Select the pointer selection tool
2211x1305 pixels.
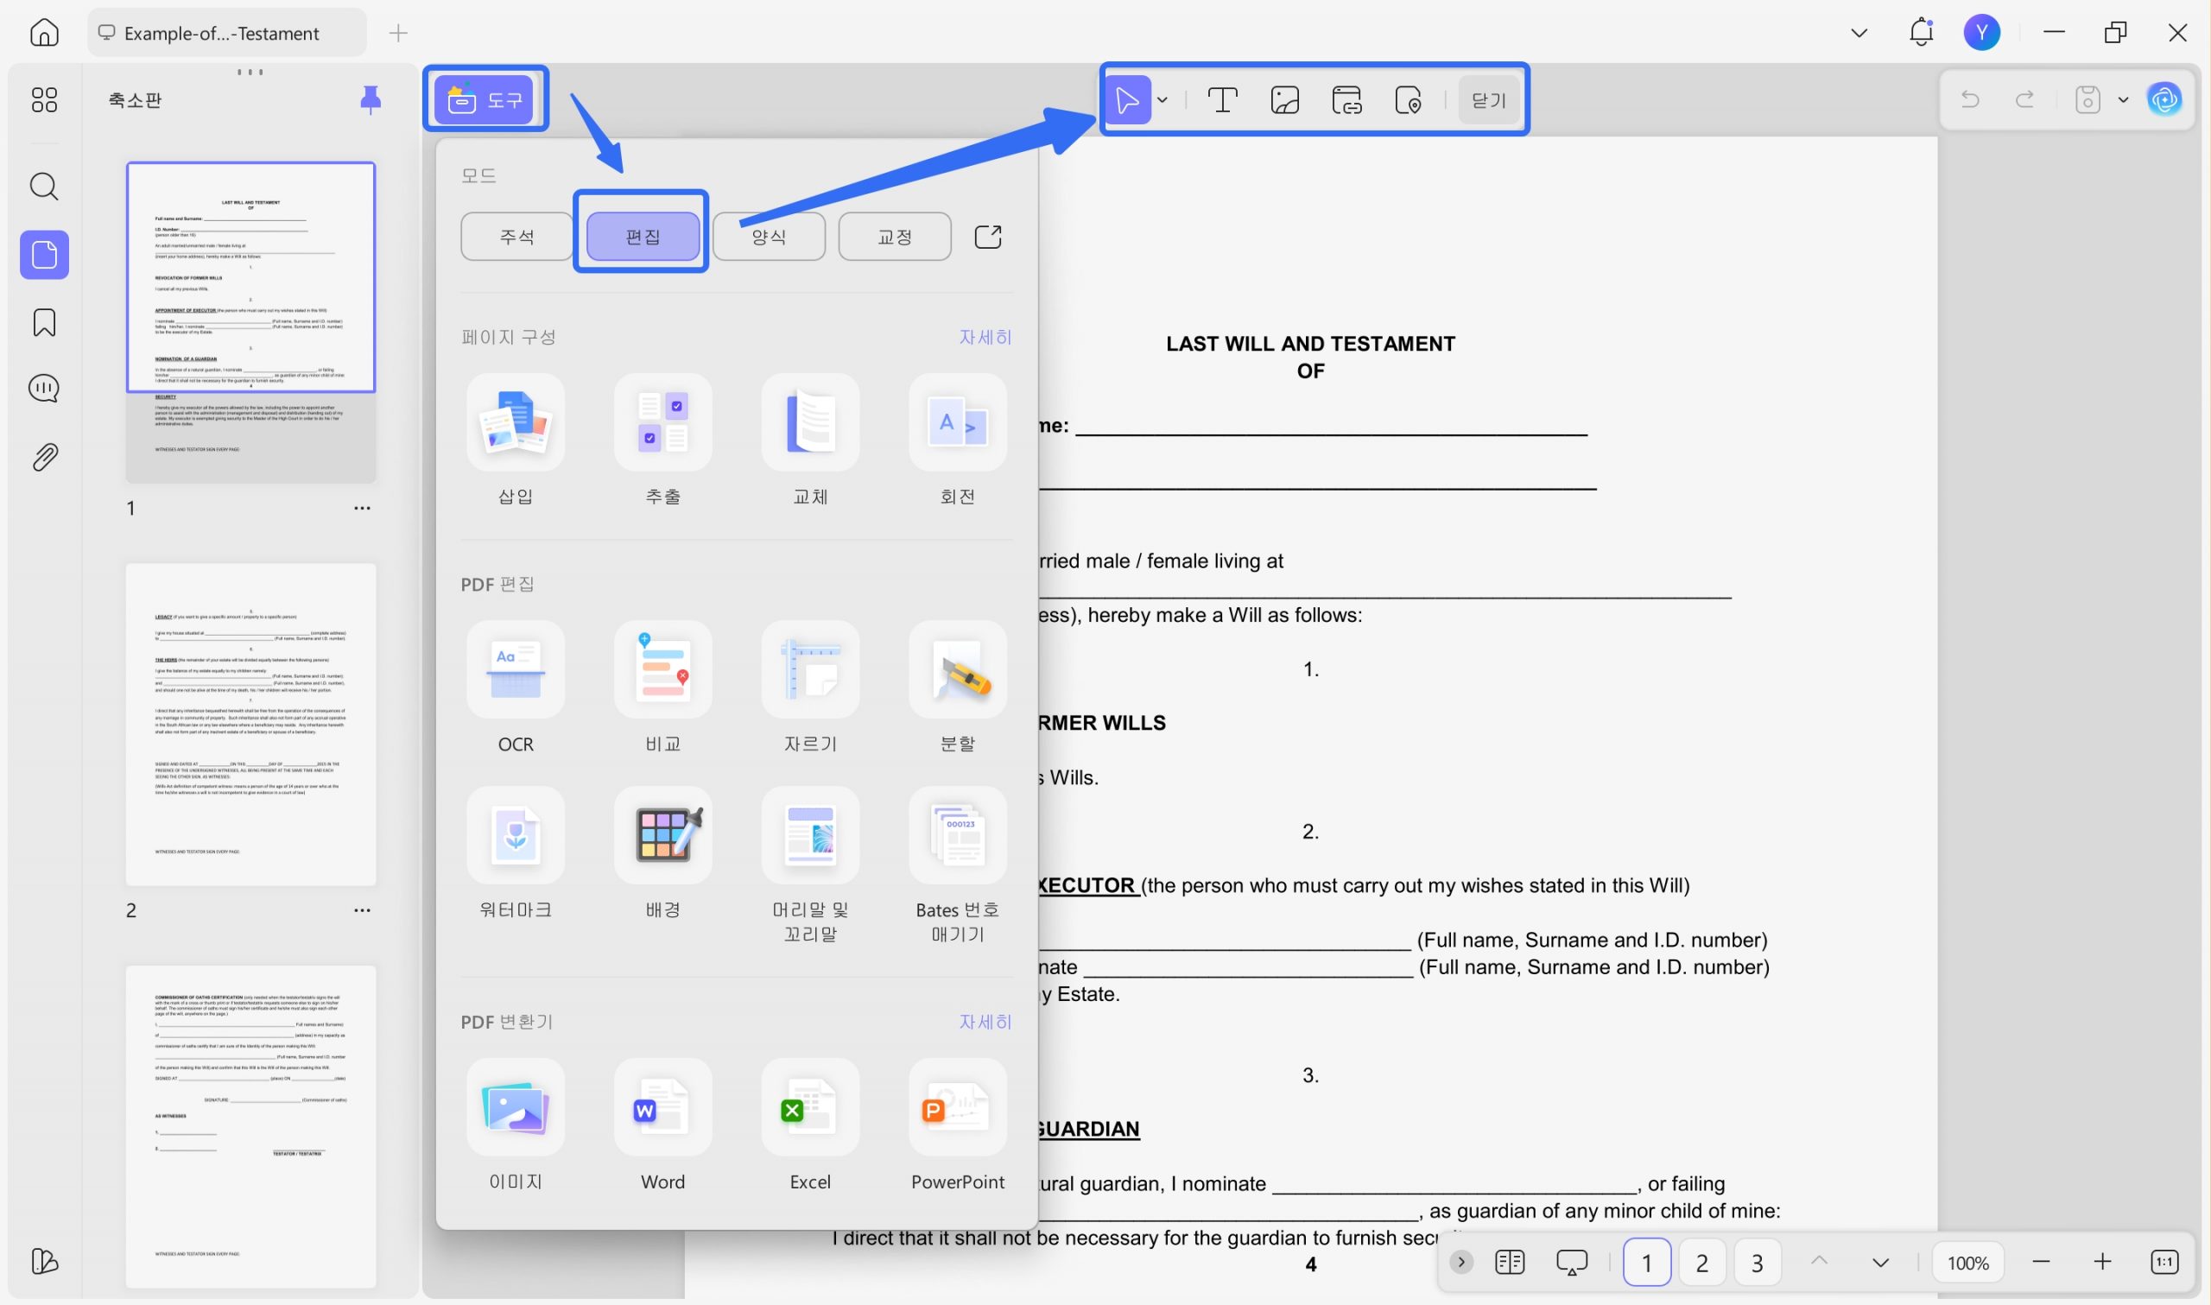1127,100
